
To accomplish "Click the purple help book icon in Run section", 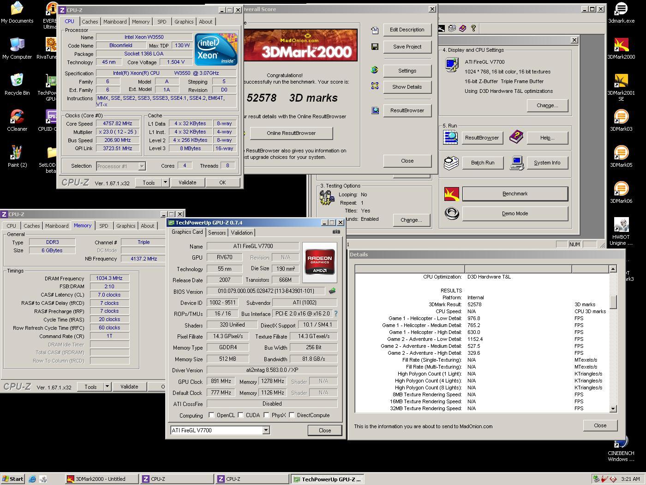I will (x=516, y=137).
